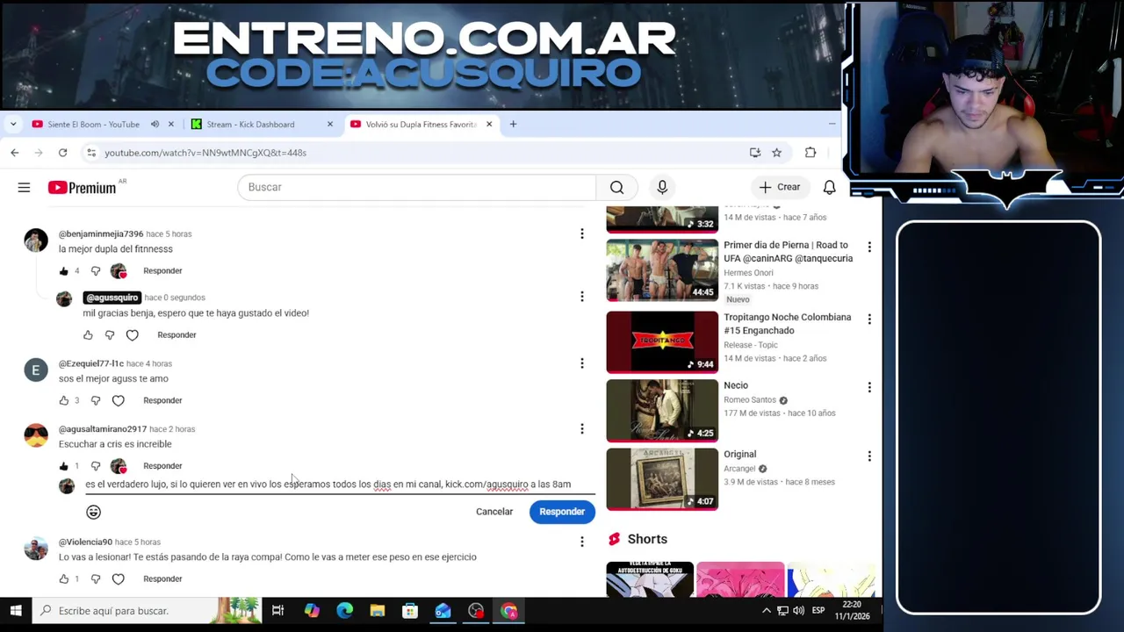Image resolution: width=1124 pixels, height=632 pixels.
Task: Dislike the agussquiro reply comment
Action: tap(110, 335)
